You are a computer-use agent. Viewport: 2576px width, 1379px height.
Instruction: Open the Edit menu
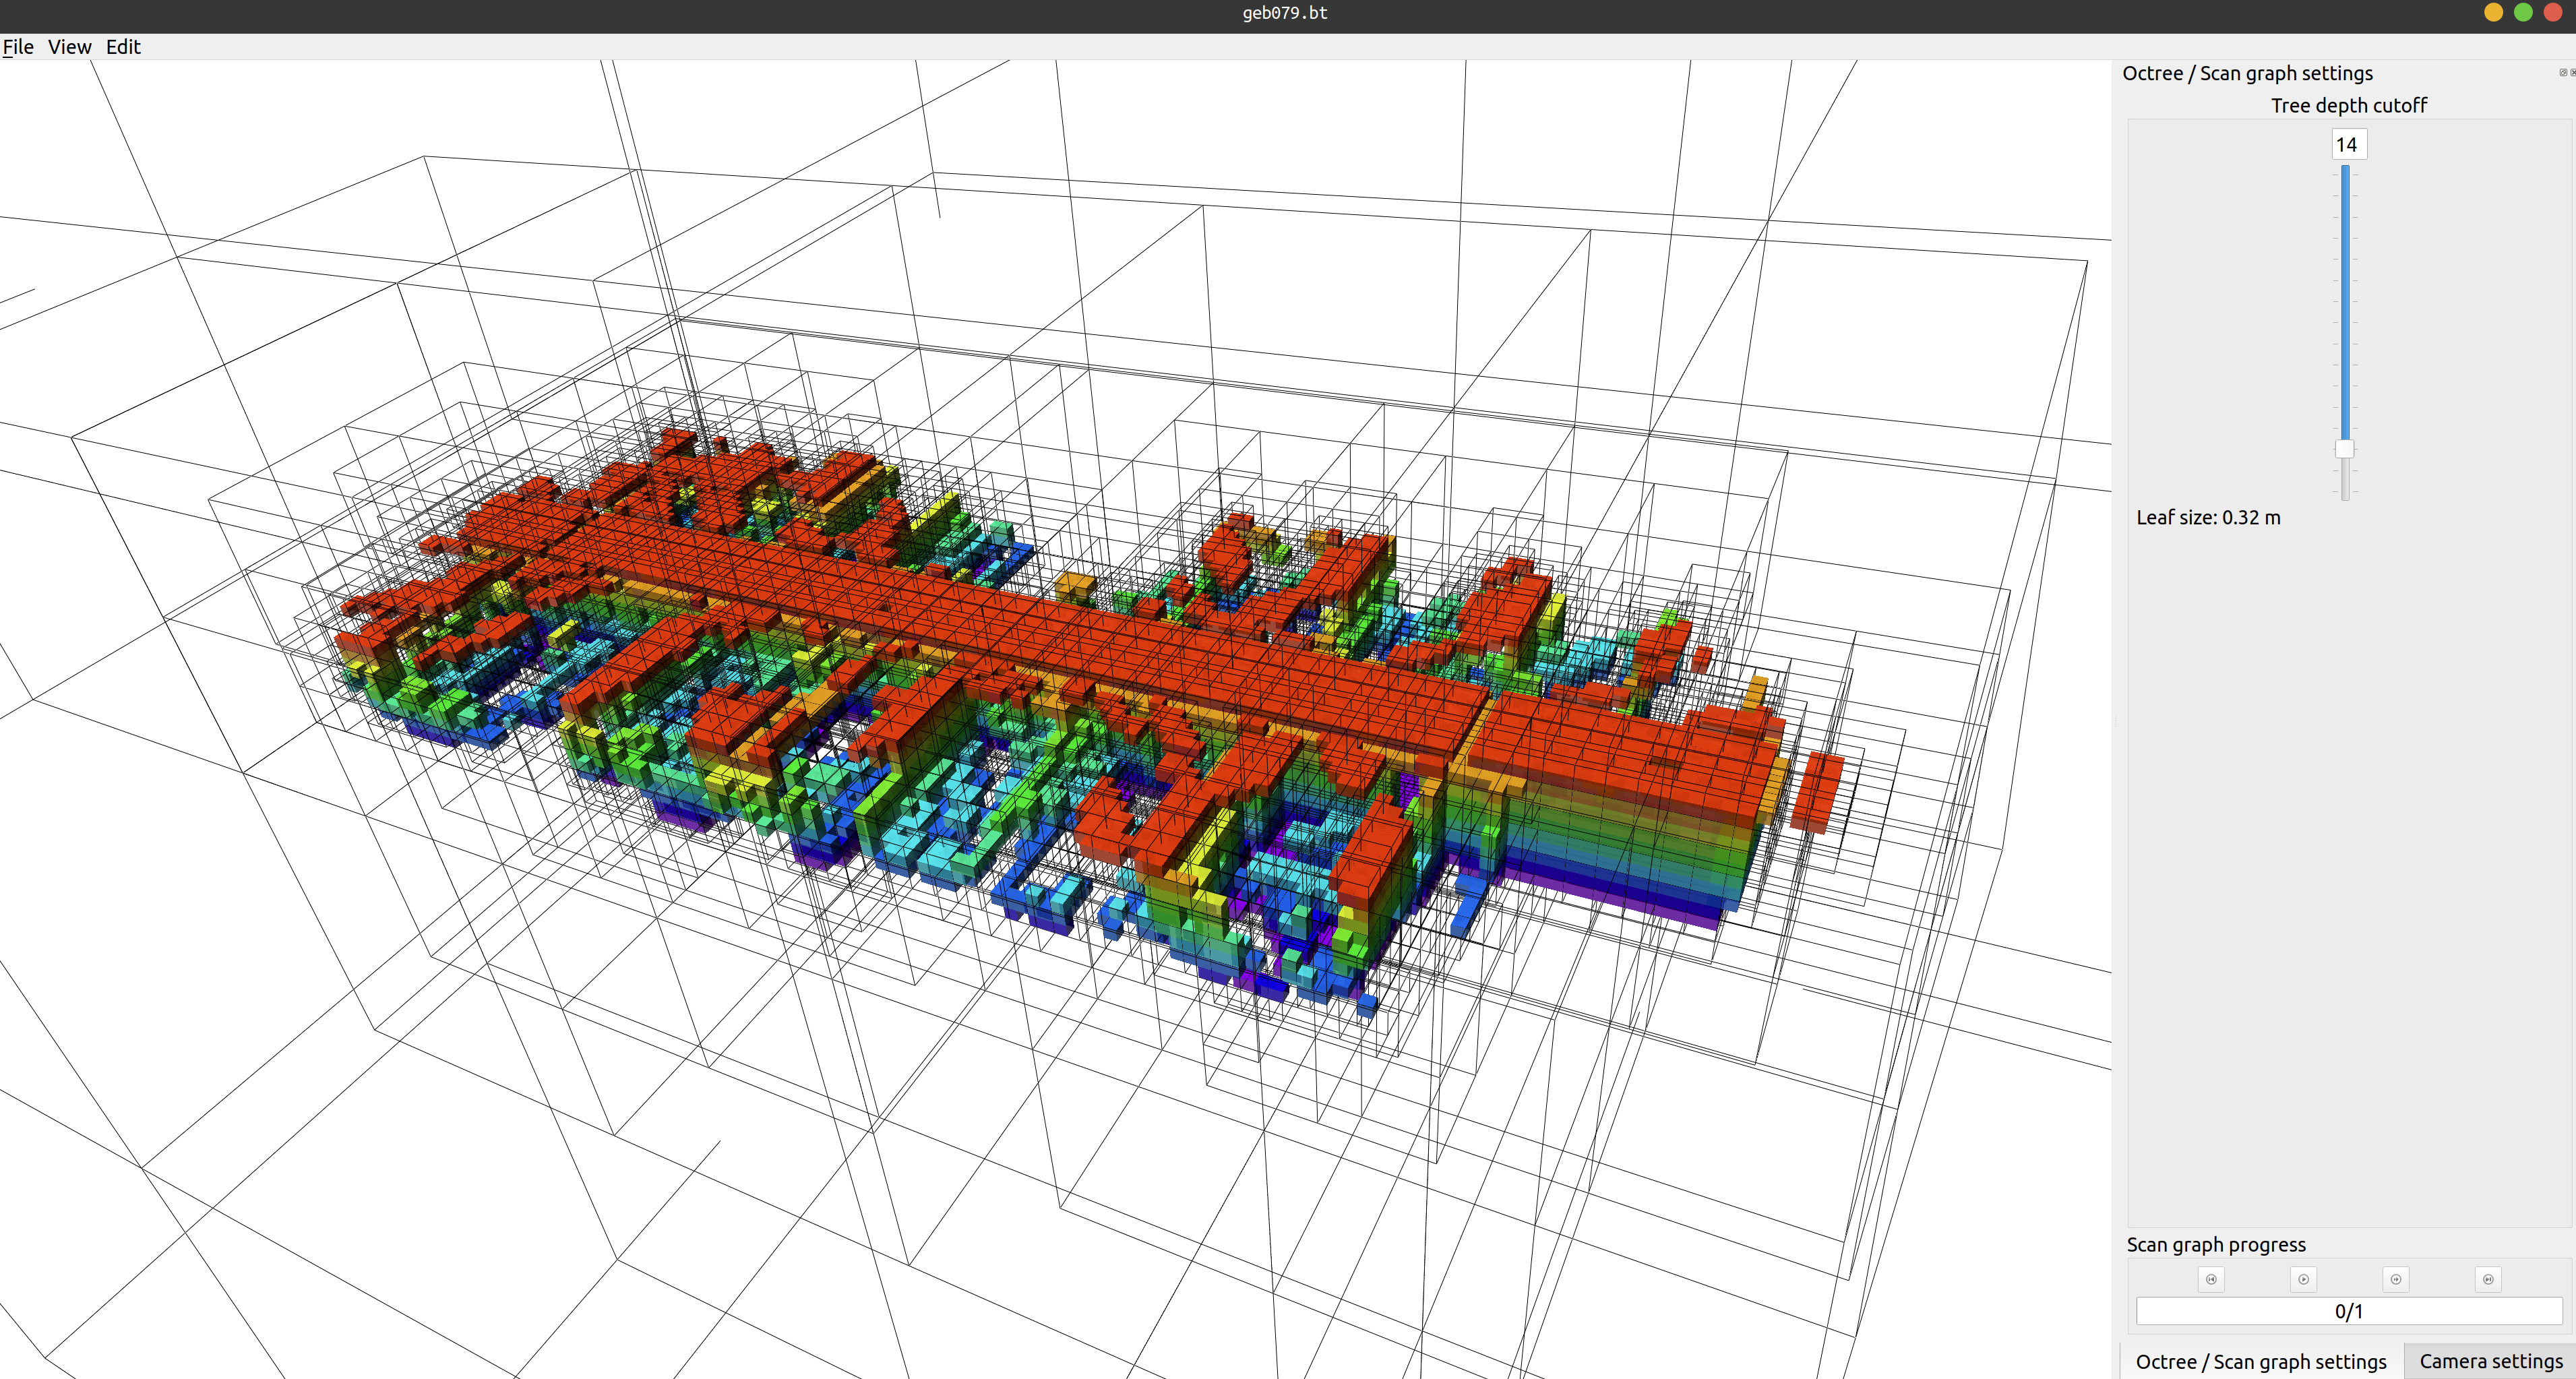[x=123, y=47]
